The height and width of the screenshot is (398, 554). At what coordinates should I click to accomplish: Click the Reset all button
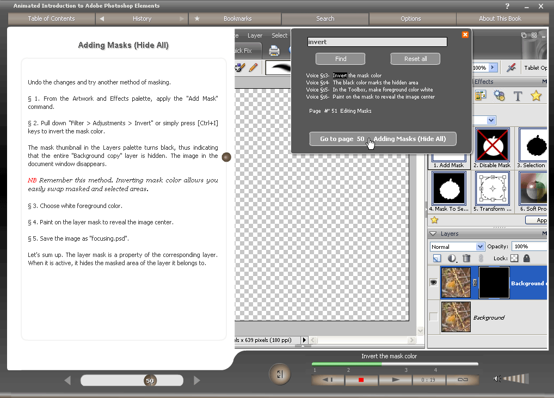pos(415,59)
